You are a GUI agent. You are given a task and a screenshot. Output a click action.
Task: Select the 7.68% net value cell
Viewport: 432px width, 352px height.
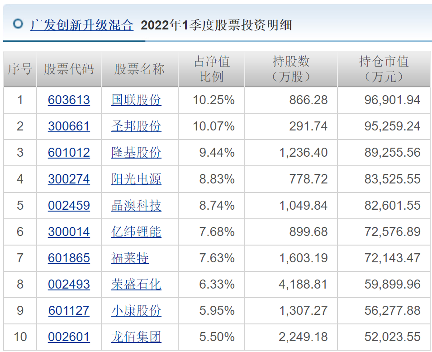[x=211, y=232]
